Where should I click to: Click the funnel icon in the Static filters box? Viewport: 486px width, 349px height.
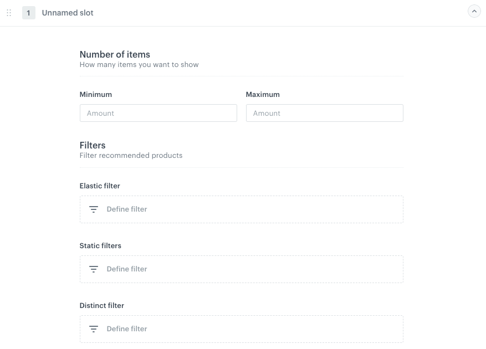94,269
